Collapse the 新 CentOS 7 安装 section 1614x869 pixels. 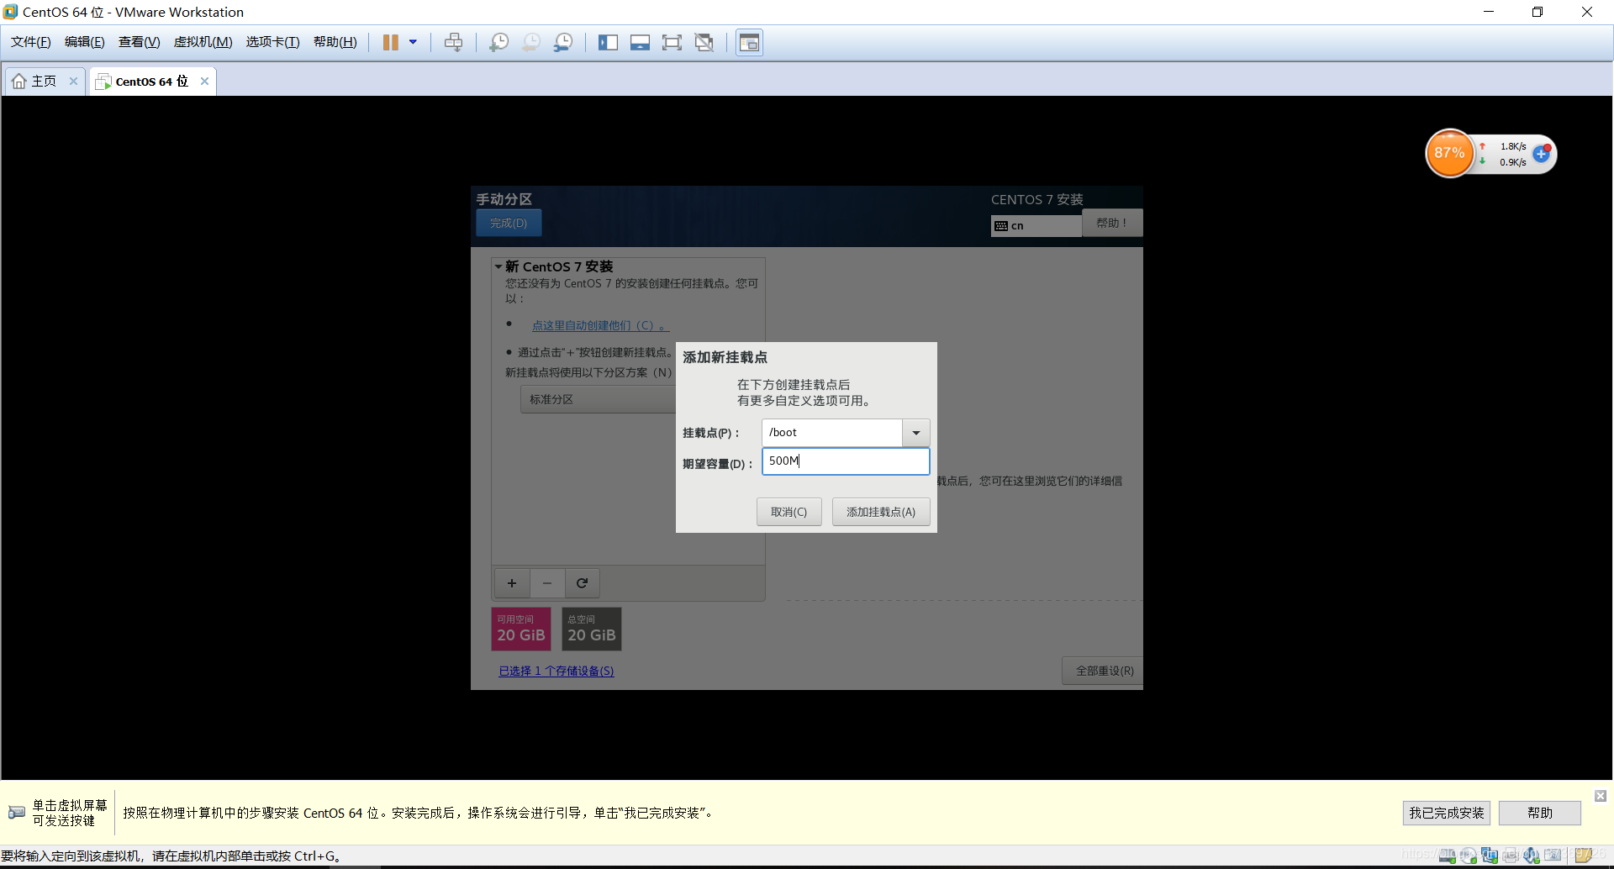pos(498,266)
